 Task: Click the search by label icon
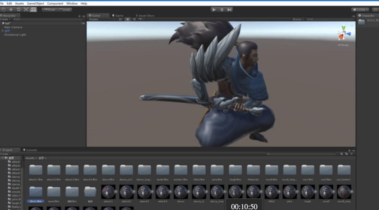(x=346, y=154)
